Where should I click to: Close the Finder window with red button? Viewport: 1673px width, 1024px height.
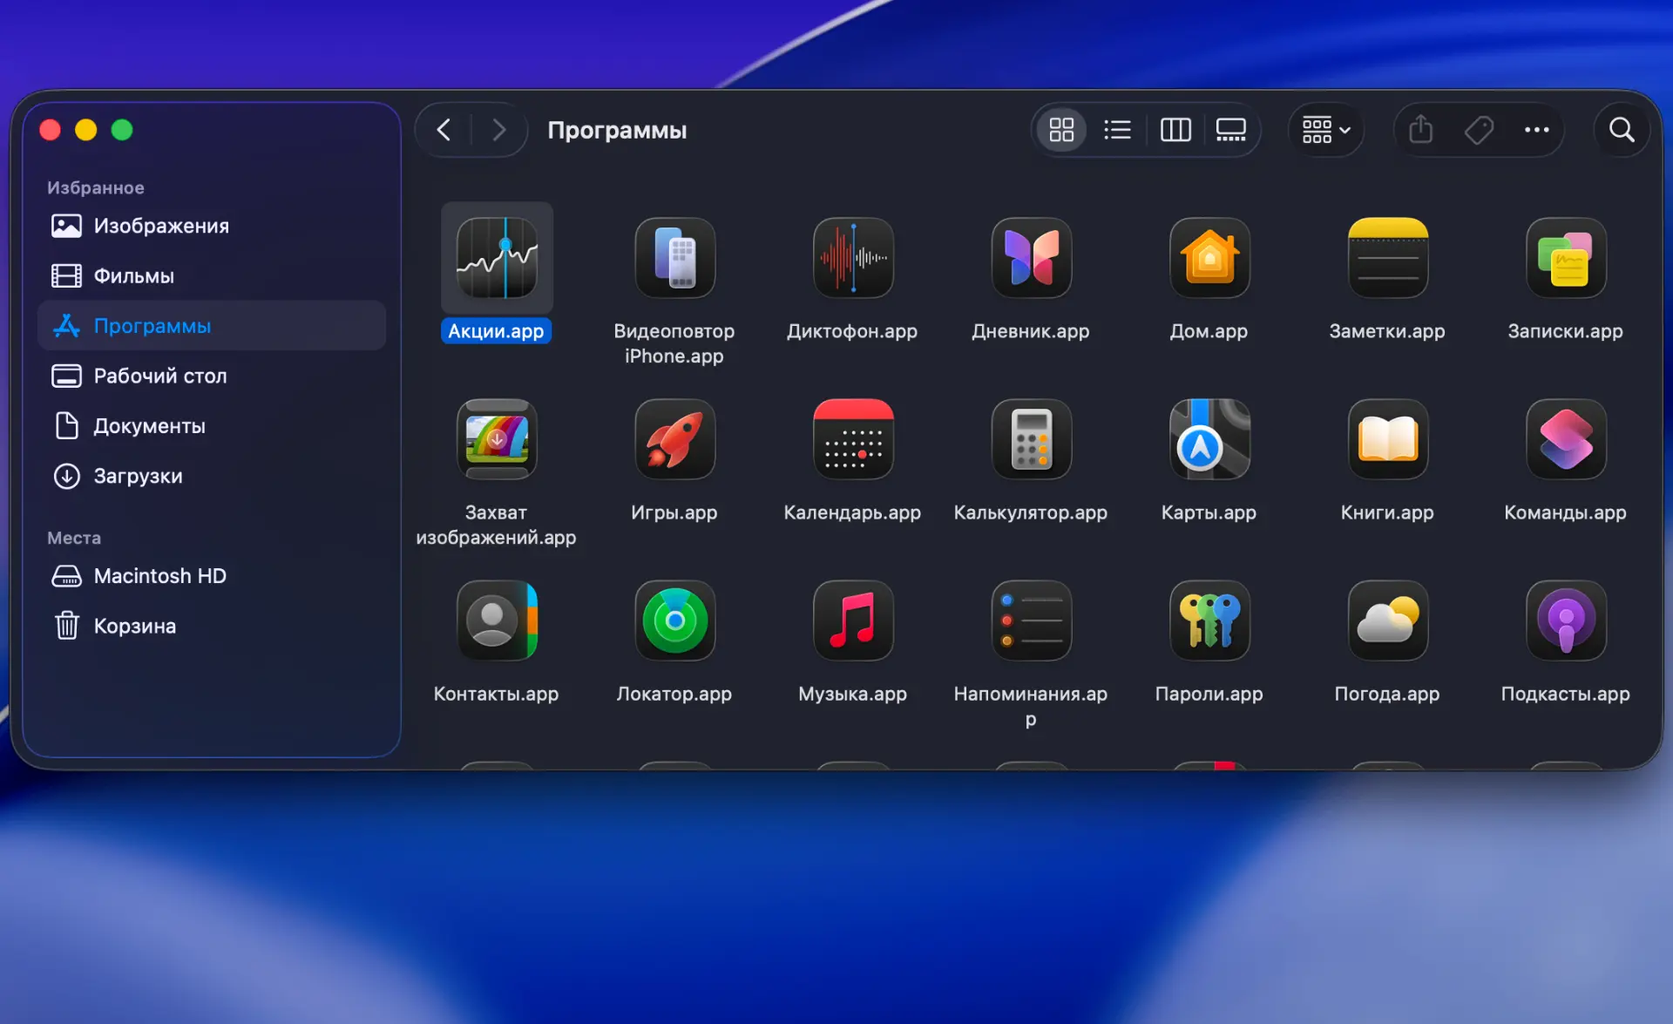[51, 130]
